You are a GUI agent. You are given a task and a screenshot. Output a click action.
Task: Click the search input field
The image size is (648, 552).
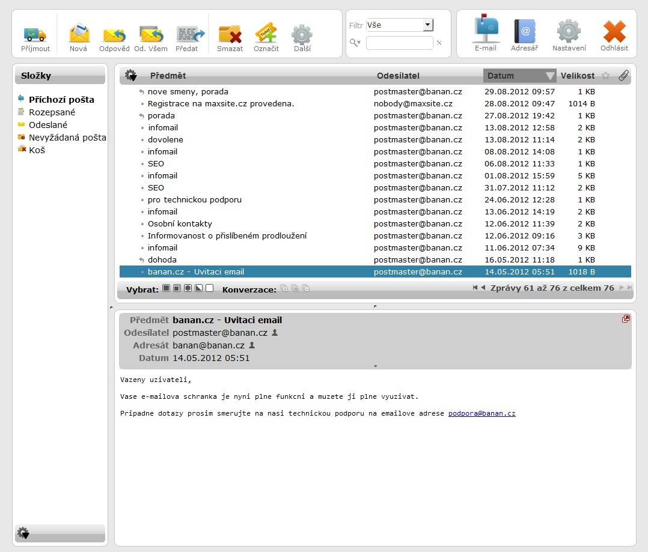pyautogui.click(x=399, y=43)
